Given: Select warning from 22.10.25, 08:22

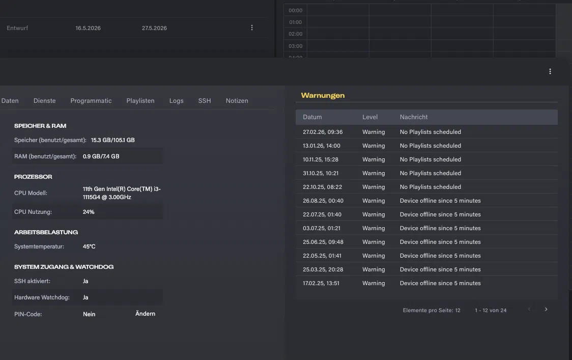Looking at the screenshot, I should pyautogui.click(x=426, y=187).
